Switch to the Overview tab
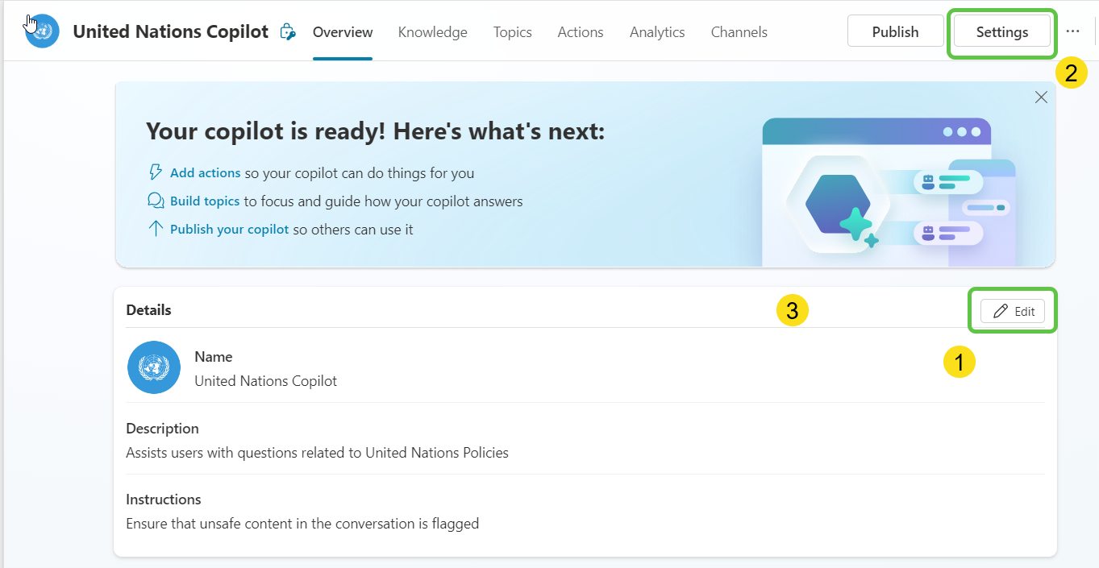 [343, 32]
